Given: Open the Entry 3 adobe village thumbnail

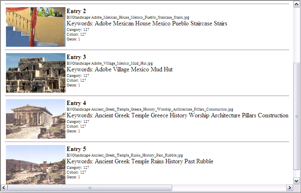Looking at the screenshot, I should click(36, 73).
